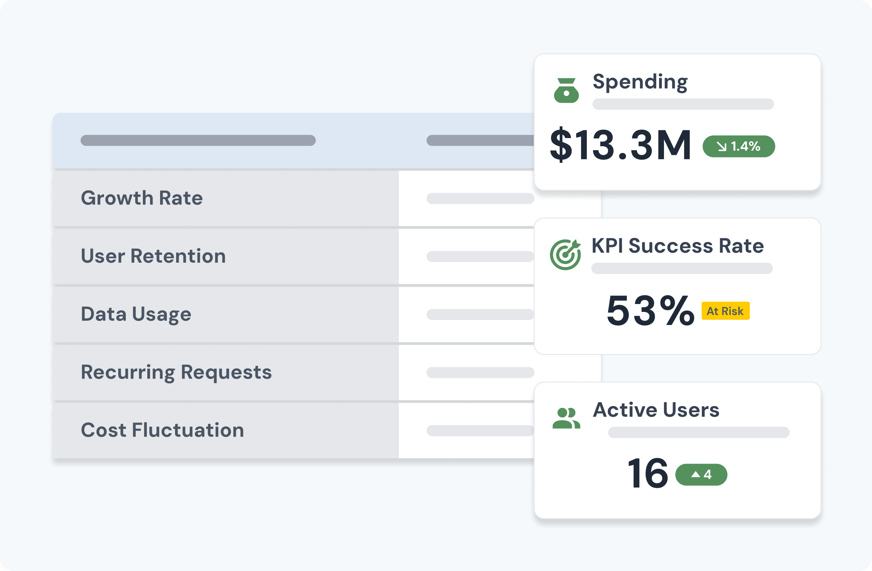Screen dimensions: 872x571
Task: Click the Active Users title
Action: point(656,410)
